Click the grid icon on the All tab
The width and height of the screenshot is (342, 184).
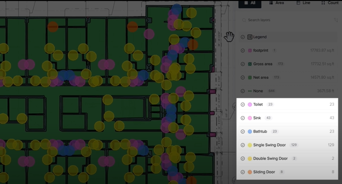click(246, 3)
